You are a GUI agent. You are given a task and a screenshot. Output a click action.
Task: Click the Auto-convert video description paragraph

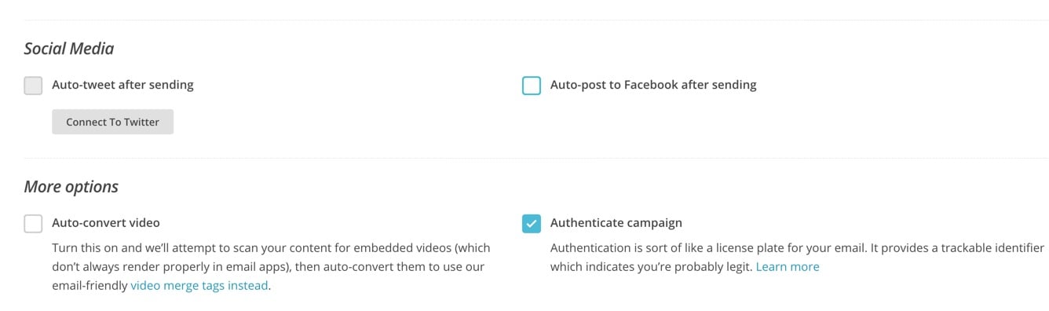tap(271, 267)
